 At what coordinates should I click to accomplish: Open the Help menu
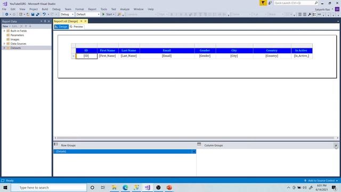tap(151, 9)
